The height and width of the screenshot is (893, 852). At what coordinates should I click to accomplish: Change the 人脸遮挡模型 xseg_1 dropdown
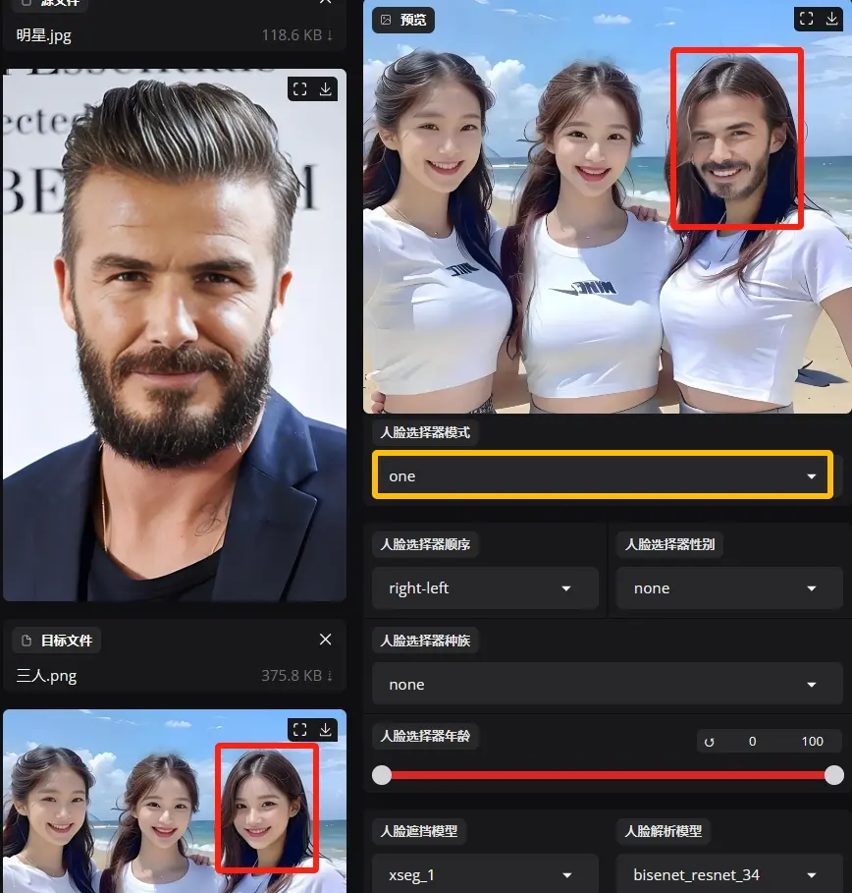pyautogui.click(x=485, y=874)
